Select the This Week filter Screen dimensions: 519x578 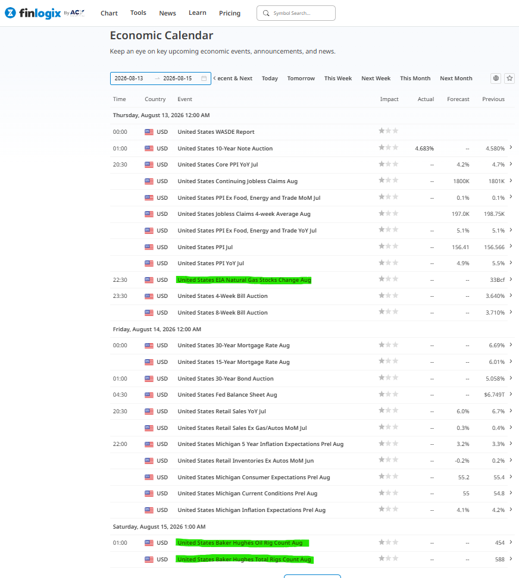tap(338, 78)
